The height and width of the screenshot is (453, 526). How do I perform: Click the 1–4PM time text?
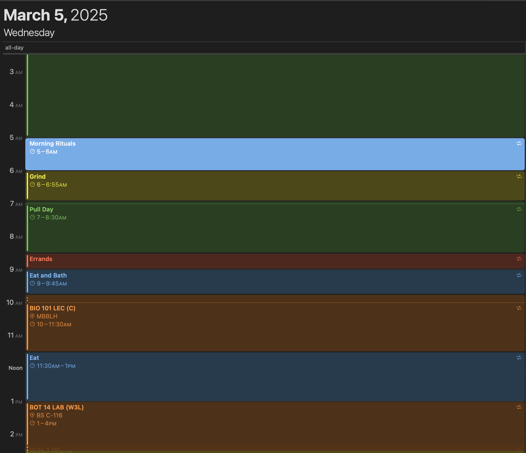pos(47,424)
